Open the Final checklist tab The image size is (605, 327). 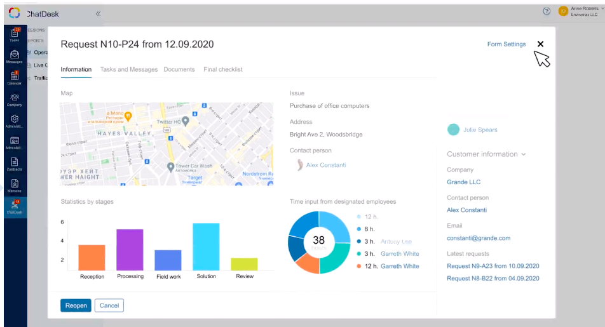[223, 69]
